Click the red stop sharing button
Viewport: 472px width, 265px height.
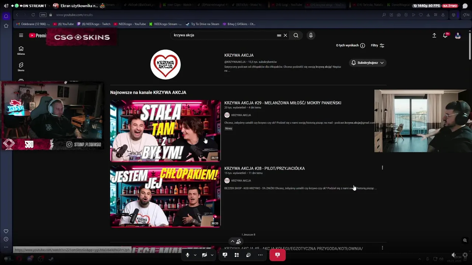click(277, 255)
